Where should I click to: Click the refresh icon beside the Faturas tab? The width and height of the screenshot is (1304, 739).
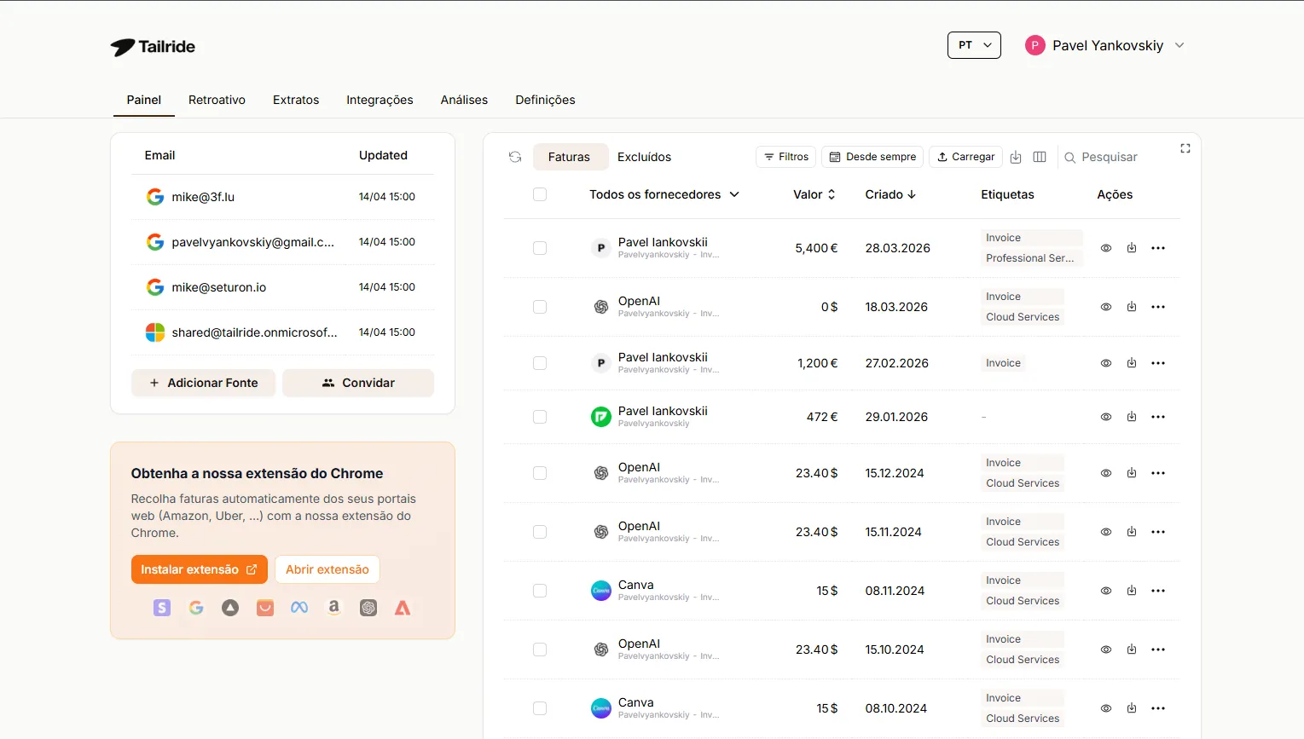coord(514,157)
